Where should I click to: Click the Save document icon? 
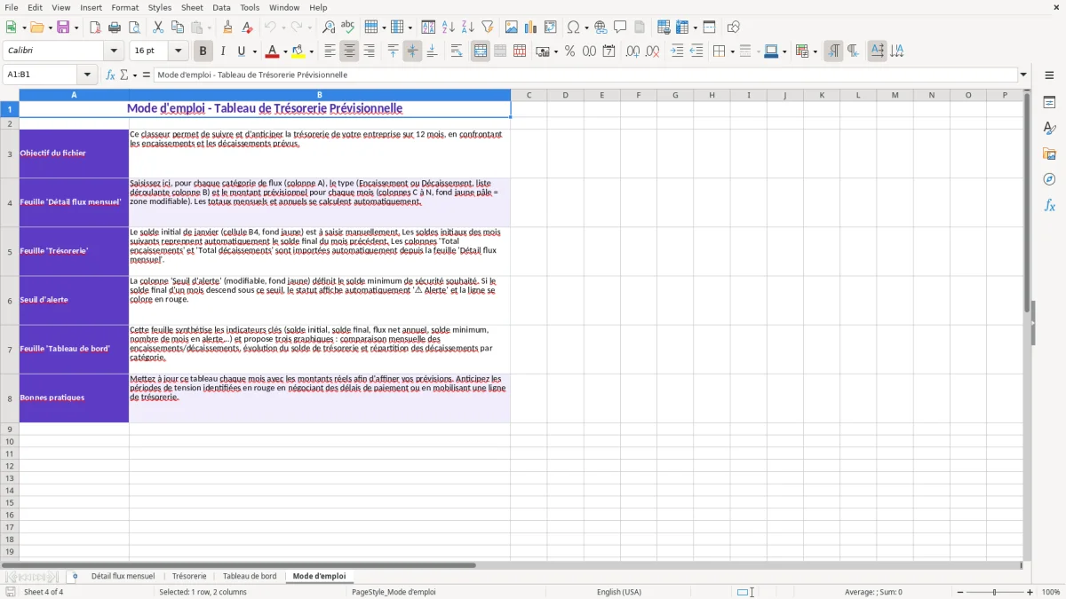pyautogui.click(x=63, y=28)
